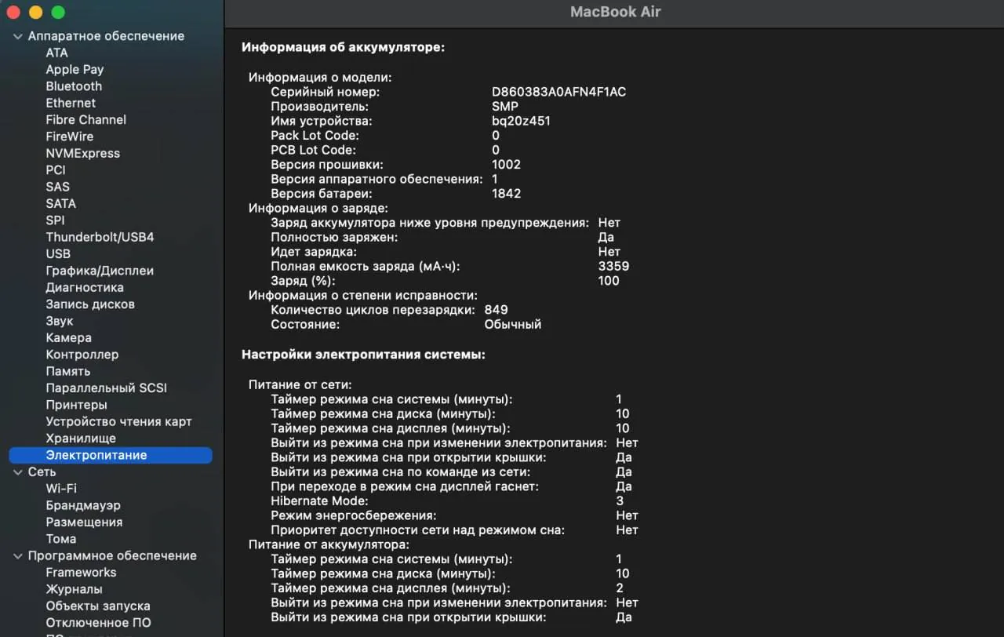This screenshot has width=1004, height=637.
Task: Select Отключенное ПО entry
Action: [98, 623]
